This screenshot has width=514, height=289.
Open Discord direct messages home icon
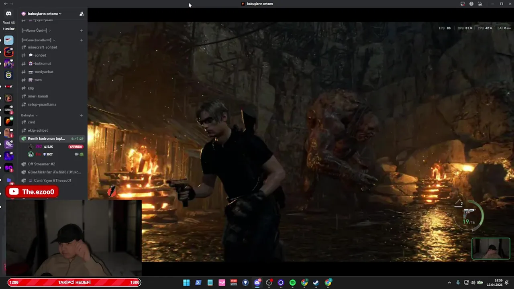coord(8,14)
